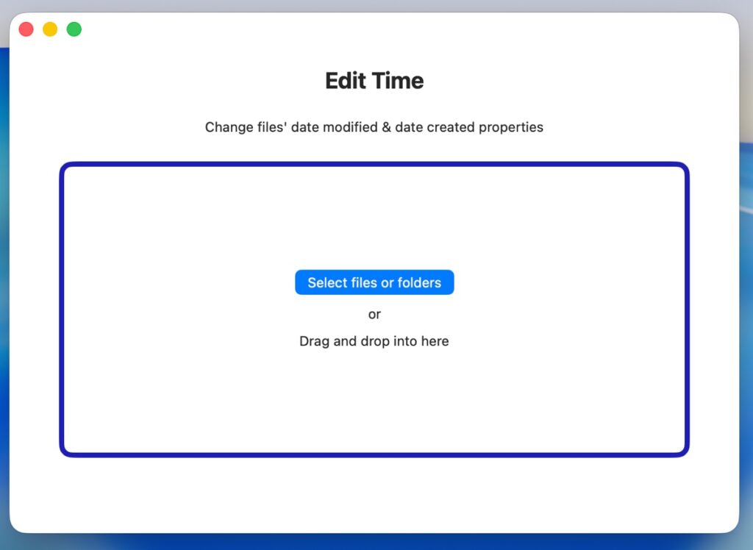Click the desktop wallpaper right of the window

pyautogui.click(x=746, y=294)
